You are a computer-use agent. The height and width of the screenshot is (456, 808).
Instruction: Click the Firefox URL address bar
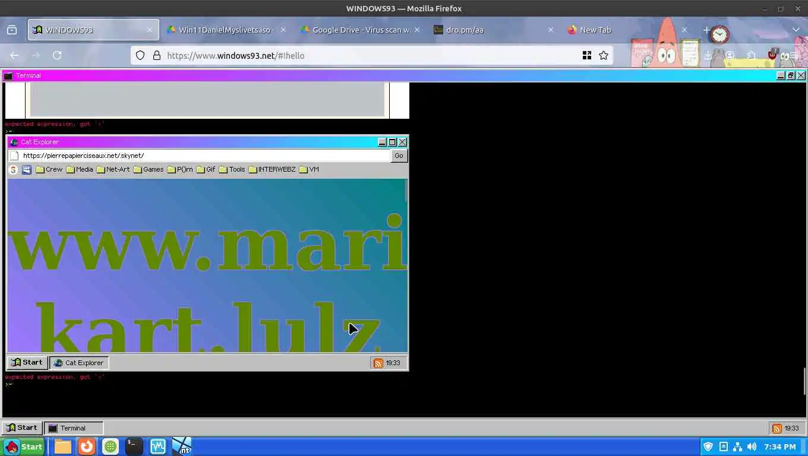click(x=371, y=55)
